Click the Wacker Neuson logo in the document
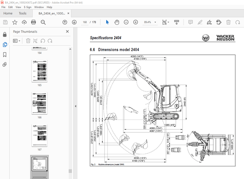The image size is (244, 179). [x=219, y=38]
